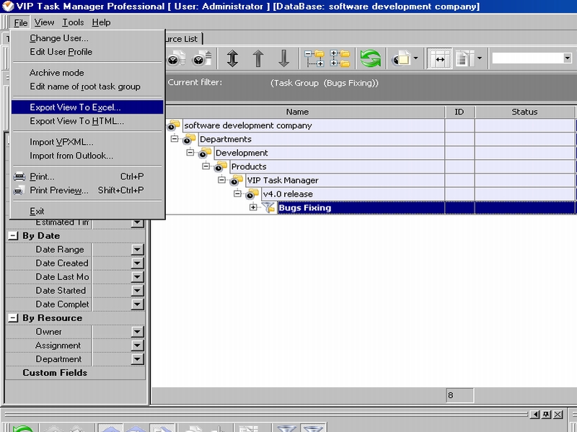Select Edit User Profile menu entry
Viewport: 577px width, 432px height.
pos(87,52)
